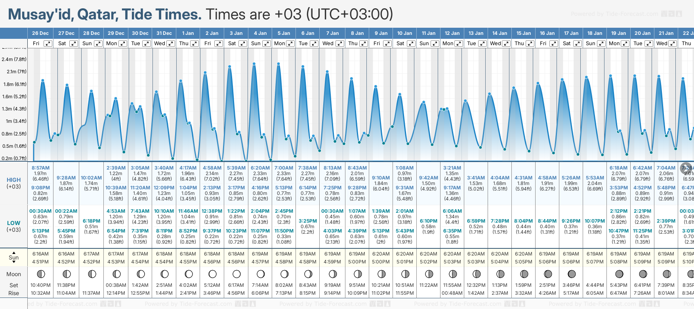694x309 pixels.
Task: Click the expand icon for Mon 29 Dec
Action: (x=123, y=44)
